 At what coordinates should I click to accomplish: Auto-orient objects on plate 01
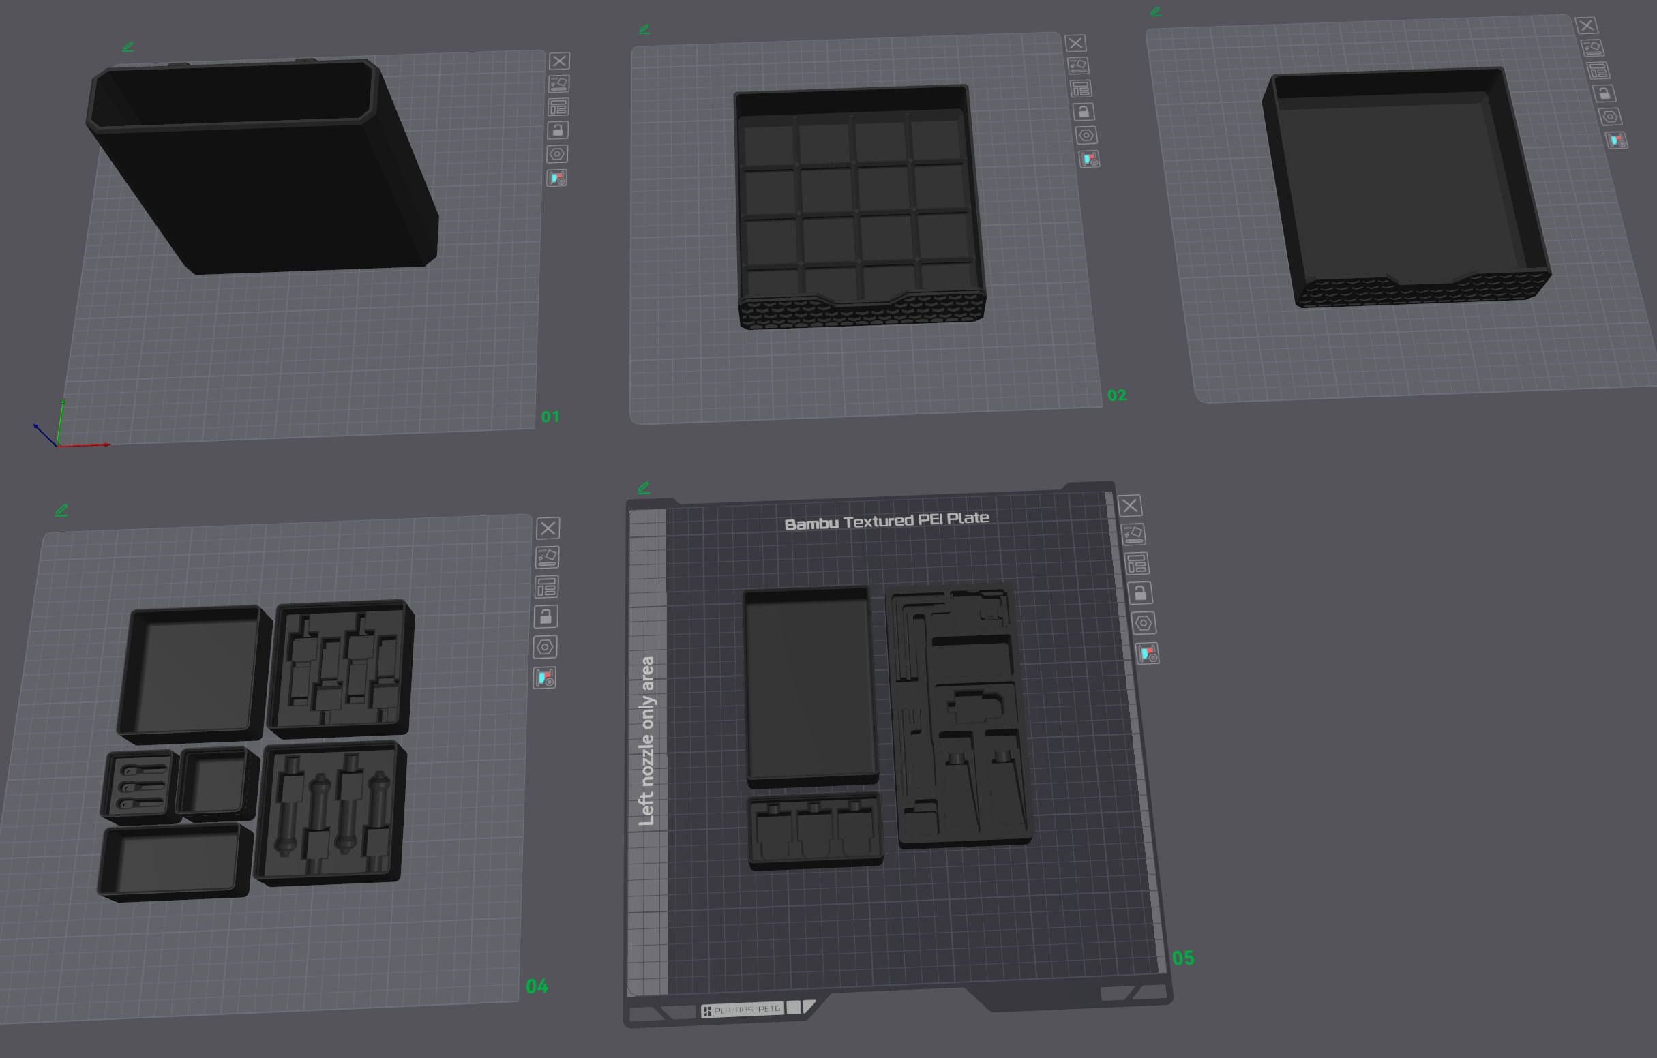[558, 84]
